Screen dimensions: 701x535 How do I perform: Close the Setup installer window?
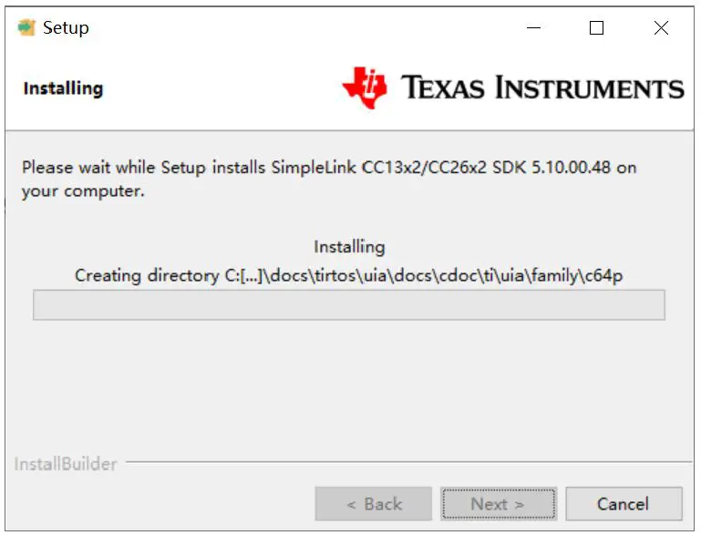[x=661, y=28]
